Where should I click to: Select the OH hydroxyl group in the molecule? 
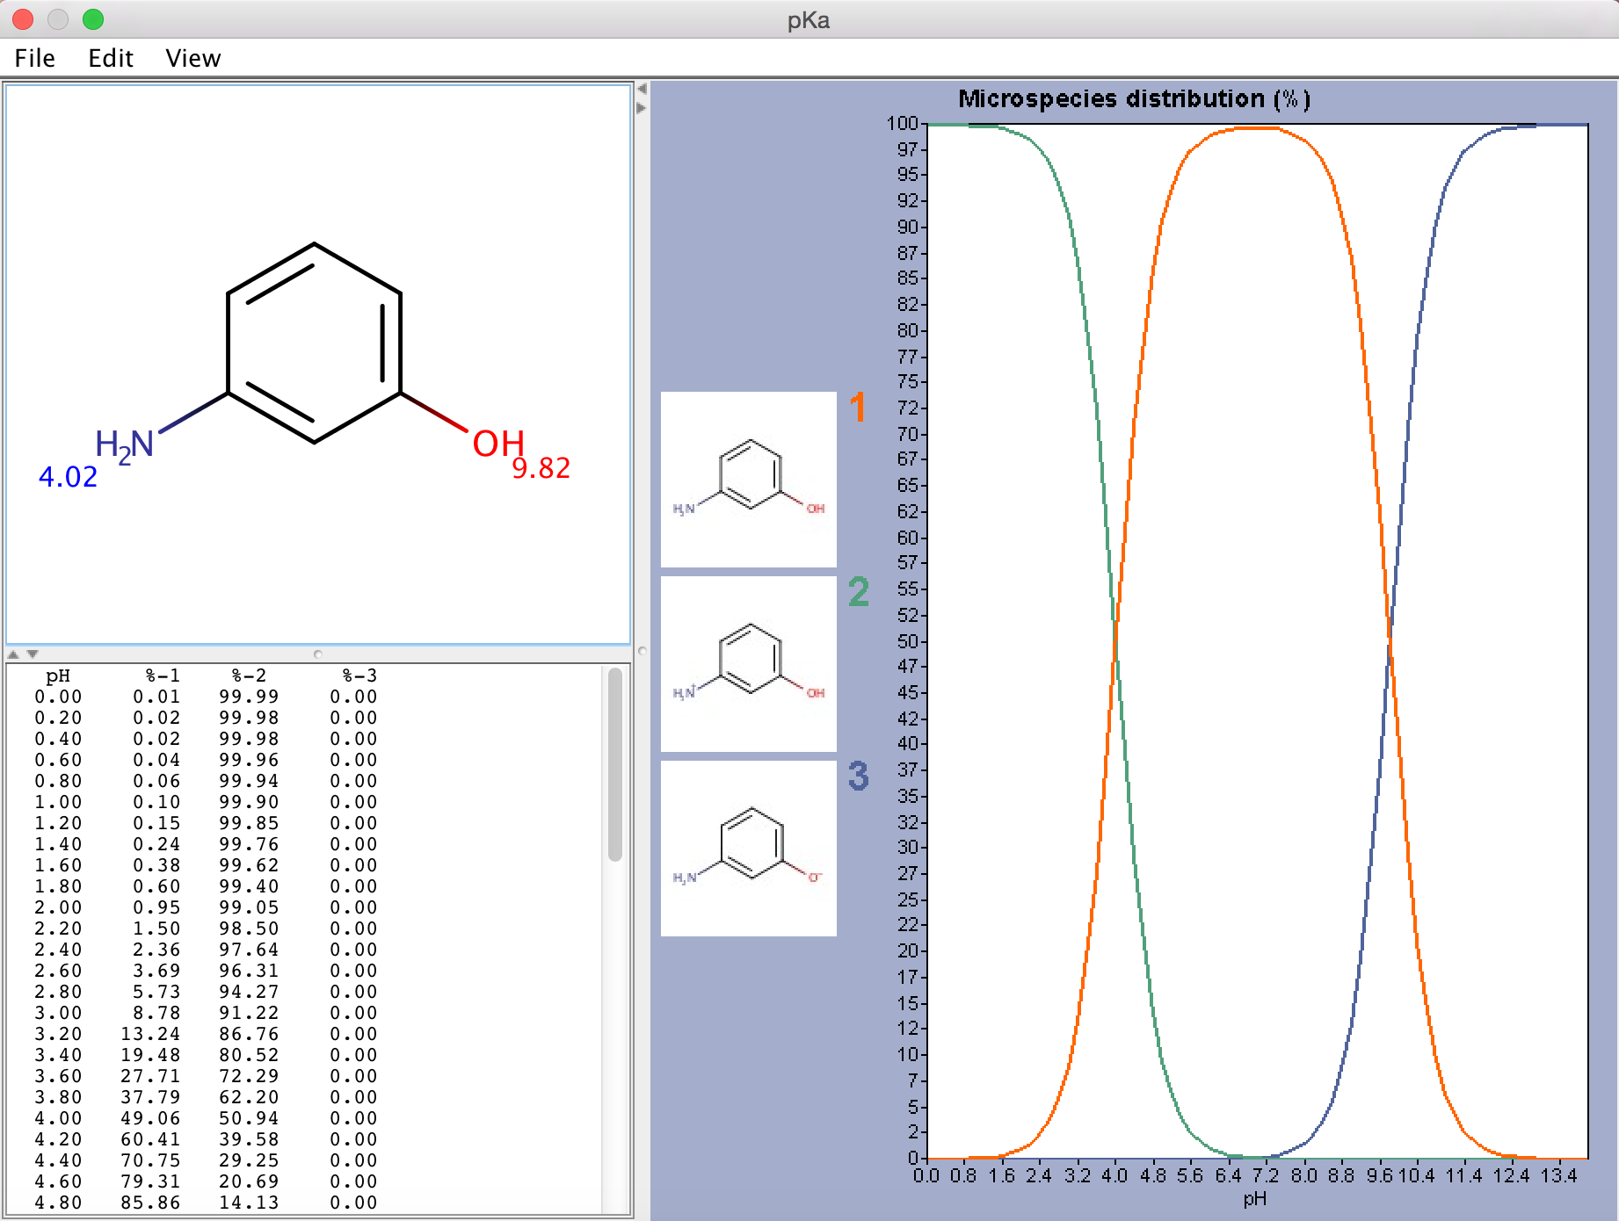(498, 444)
